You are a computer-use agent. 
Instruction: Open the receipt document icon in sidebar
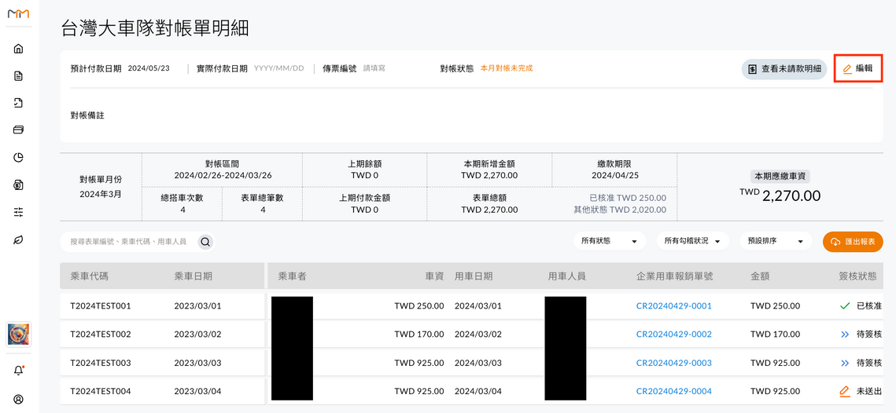(x=18, y=103)
